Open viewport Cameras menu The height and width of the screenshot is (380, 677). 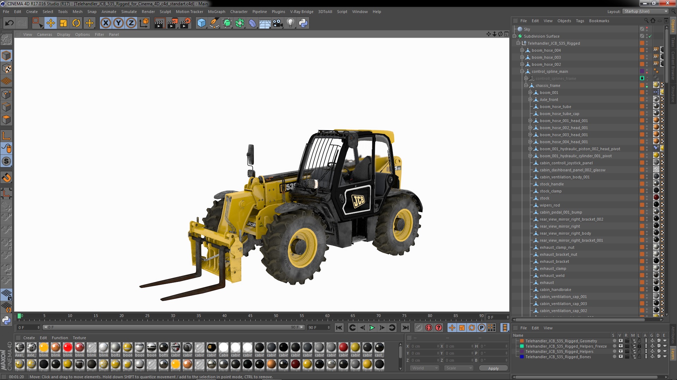click(44, 34)
